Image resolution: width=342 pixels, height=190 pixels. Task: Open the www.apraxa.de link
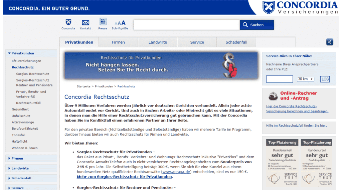coord(176,172)
